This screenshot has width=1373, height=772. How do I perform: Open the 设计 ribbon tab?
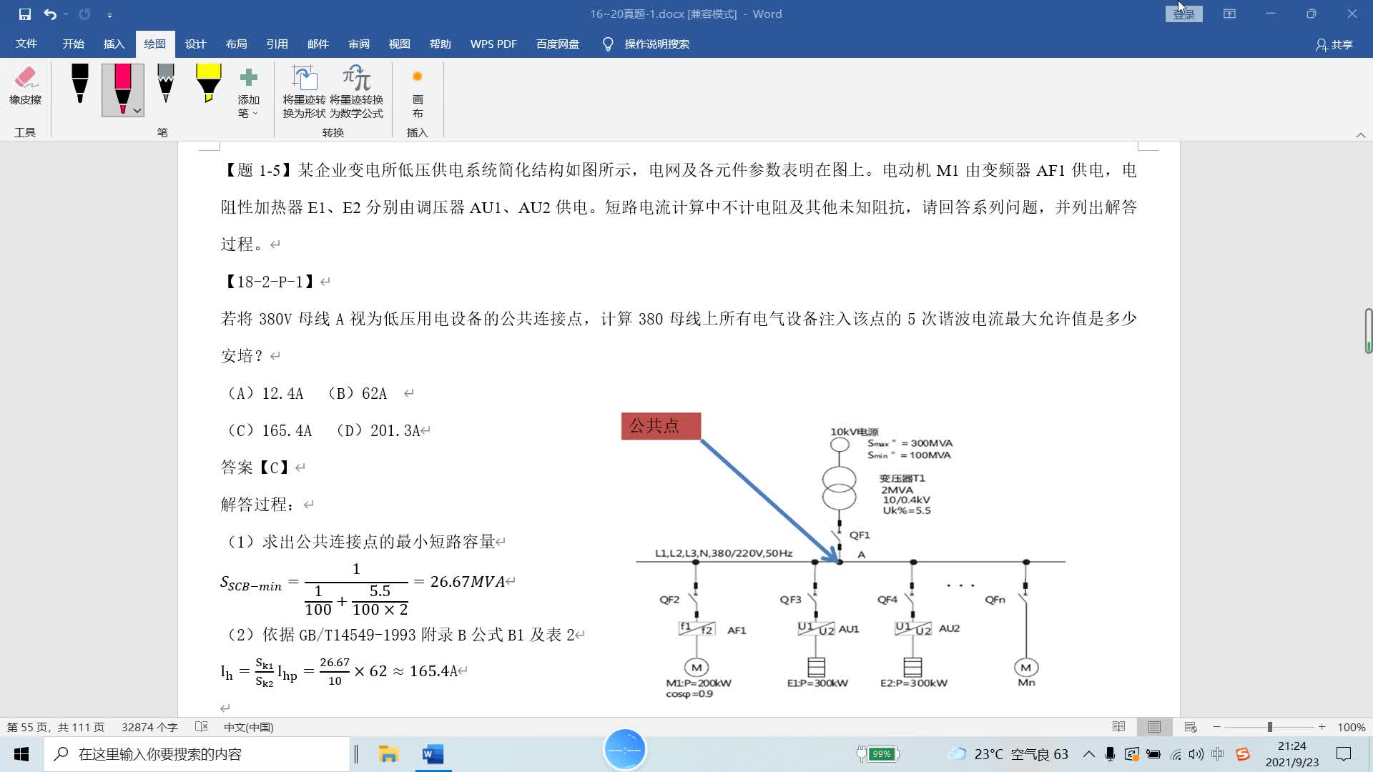click(195, 44)
